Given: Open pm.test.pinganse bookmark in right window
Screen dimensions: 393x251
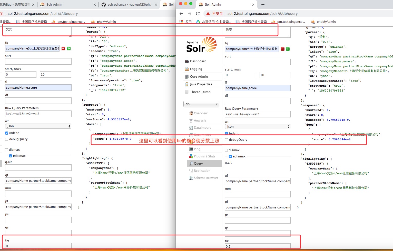Looking at the screenshot, I should 288,22.
